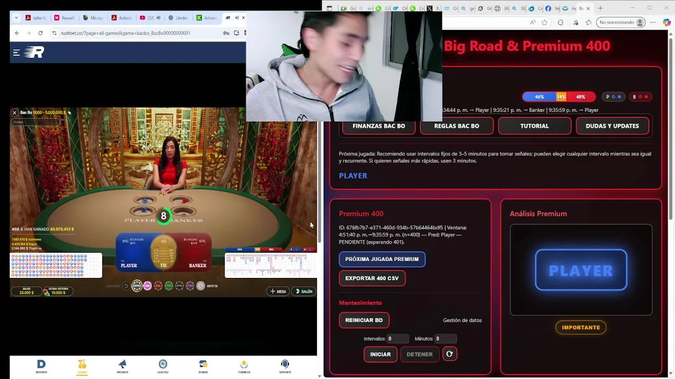Mute the audio on the Rushbet tab
This screenshot has height=379, width=675.
(237, 18)
